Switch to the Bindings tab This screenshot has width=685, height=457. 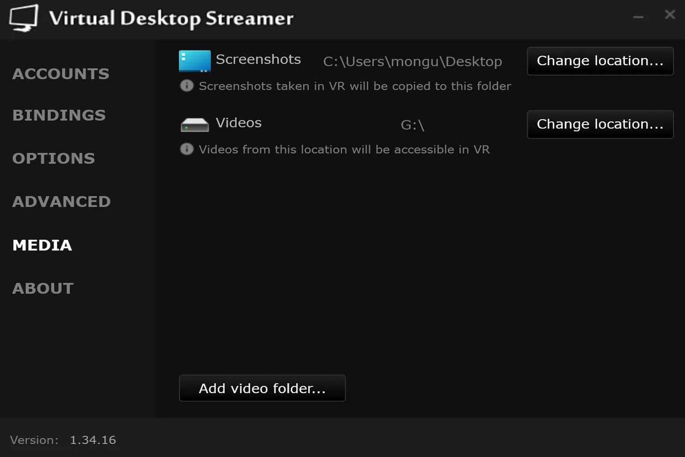click(59, 115)
